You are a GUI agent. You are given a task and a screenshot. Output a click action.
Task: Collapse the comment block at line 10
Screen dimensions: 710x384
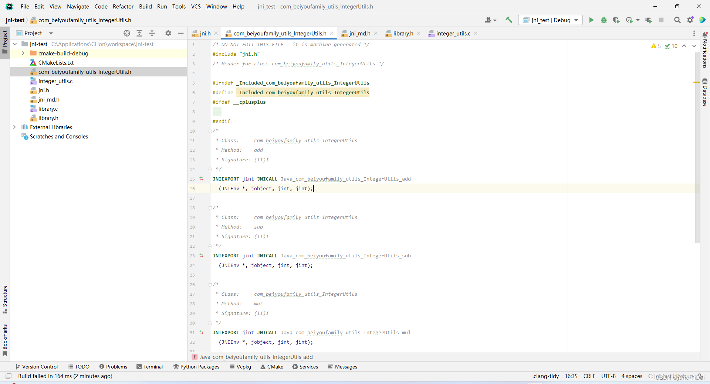(210, 131)
